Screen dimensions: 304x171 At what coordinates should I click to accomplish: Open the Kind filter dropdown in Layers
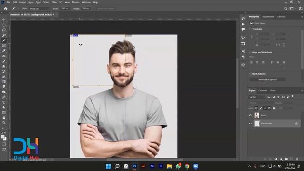point(257,97)
